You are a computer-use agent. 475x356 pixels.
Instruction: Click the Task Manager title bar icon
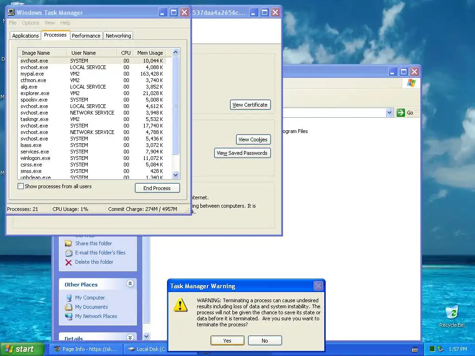click(x=11, y=13)
